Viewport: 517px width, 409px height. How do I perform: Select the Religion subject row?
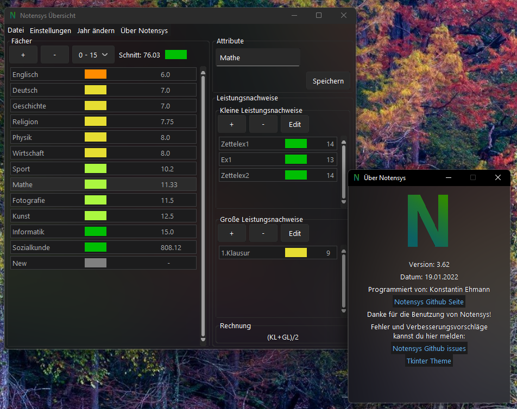tap(104, 122)
